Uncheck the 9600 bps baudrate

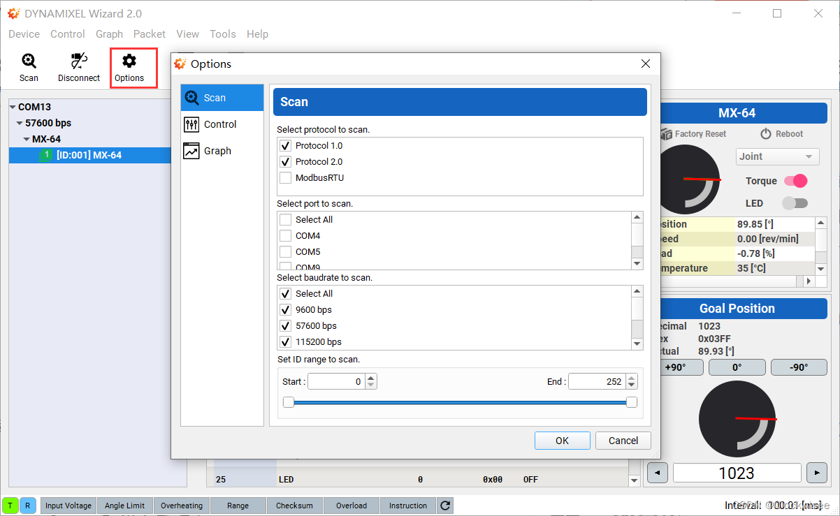click(x=285, y=310)
